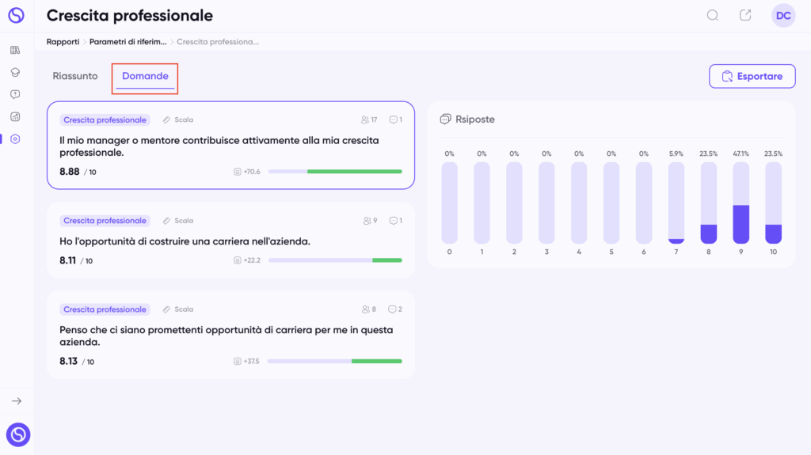The width and height of the screenshot is (811, 455).
Task: Click the books library sidebar icon
Action: [x=15, y=50]
